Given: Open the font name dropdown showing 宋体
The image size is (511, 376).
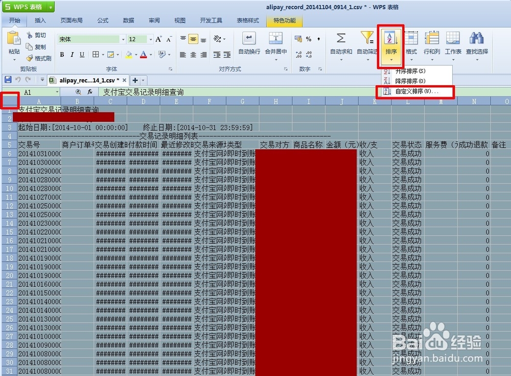Looking at the screenshot, I should (x=123, y=39).
